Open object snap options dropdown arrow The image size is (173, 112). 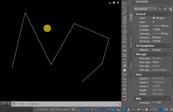click(x=109, y=110)
